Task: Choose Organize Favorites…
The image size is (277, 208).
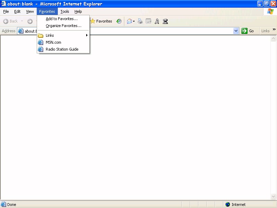Action: (63, 26)
